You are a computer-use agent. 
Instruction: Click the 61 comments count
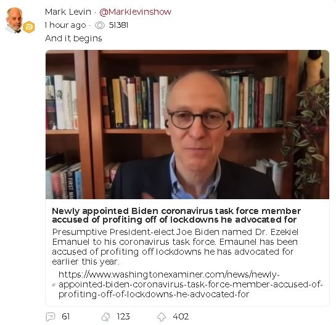pos(65,316)
